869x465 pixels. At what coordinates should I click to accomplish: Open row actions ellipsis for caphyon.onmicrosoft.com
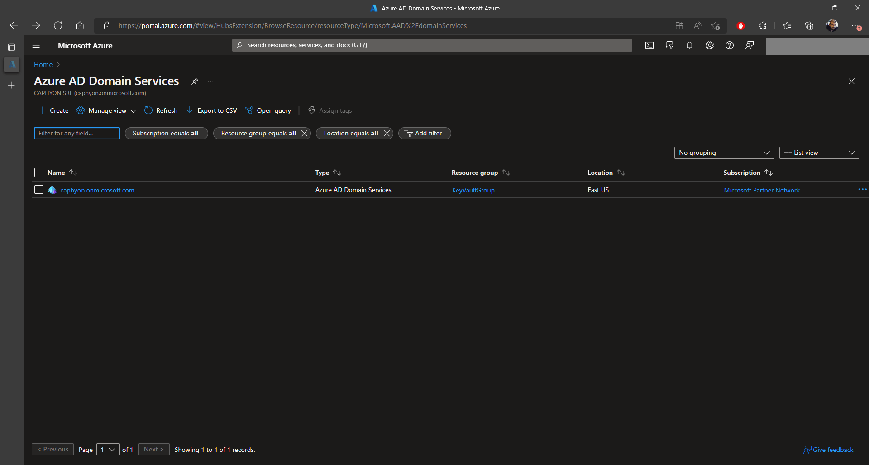(x=862, y=190)
